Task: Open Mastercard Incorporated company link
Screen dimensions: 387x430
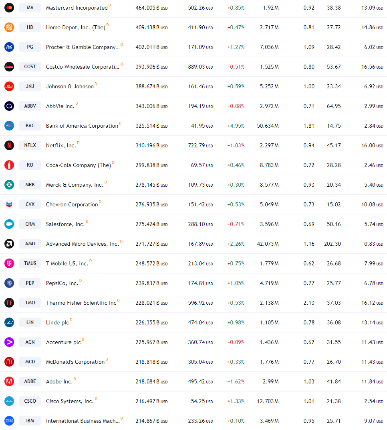Action: (x=77, y=8)
